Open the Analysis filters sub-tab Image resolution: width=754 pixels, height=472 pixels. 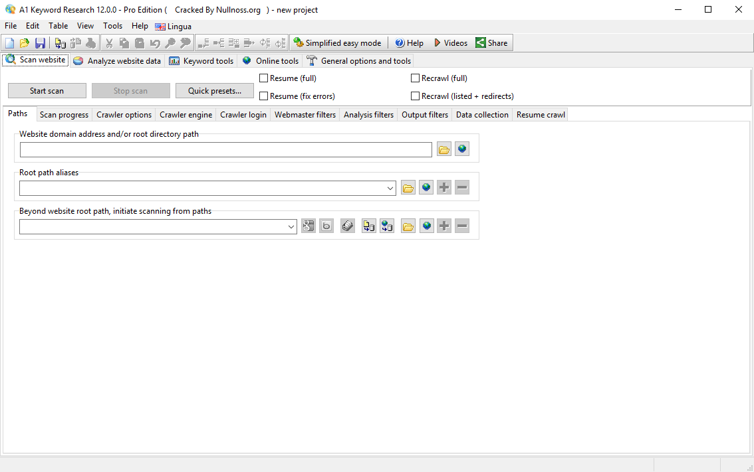(x=368, y=115)
